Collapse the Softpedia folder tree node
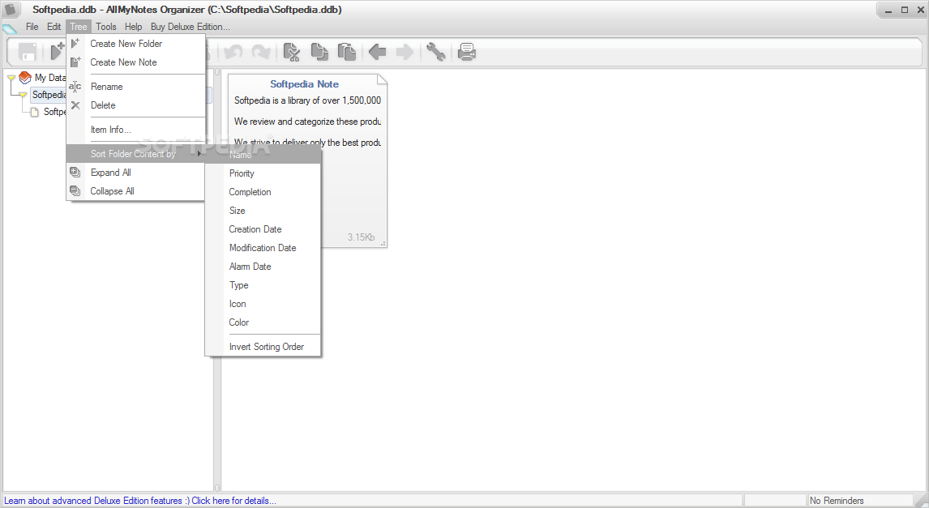 point(23,95)
